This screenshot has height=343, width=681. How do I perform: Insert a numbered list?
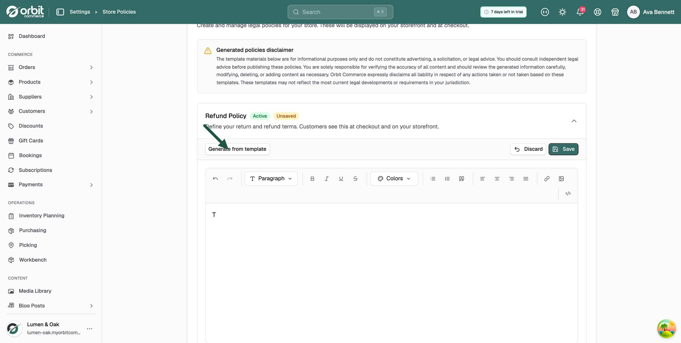pos(447,179)
